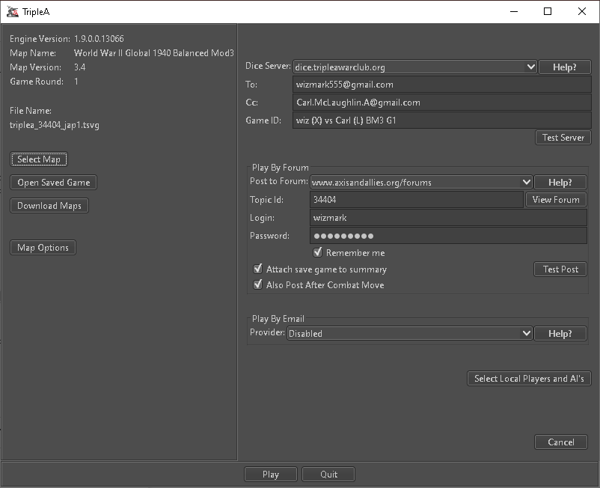Click the Select Map button
This screenshot has height=488, width=600.
pyautogui.click(x=39, y=159)
